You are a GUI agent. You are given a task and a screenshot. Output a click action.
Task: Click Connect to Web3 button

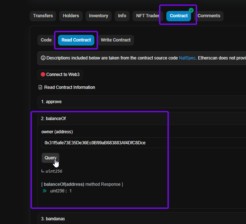(x=60, y=75)
